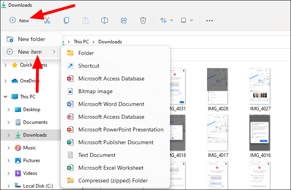This screenshot has height=190, width=291.
Task: Click the Cut scissors icon
Action: click(47, 20)
